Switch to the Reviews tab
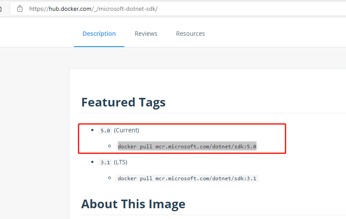Image resolution: width=346 pixels, height=219 pixels. click(146, 34)
